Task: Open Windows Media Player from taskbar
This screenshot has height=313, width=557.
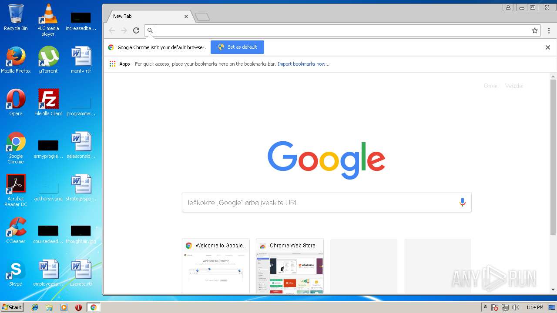Action: click(64, 307)
